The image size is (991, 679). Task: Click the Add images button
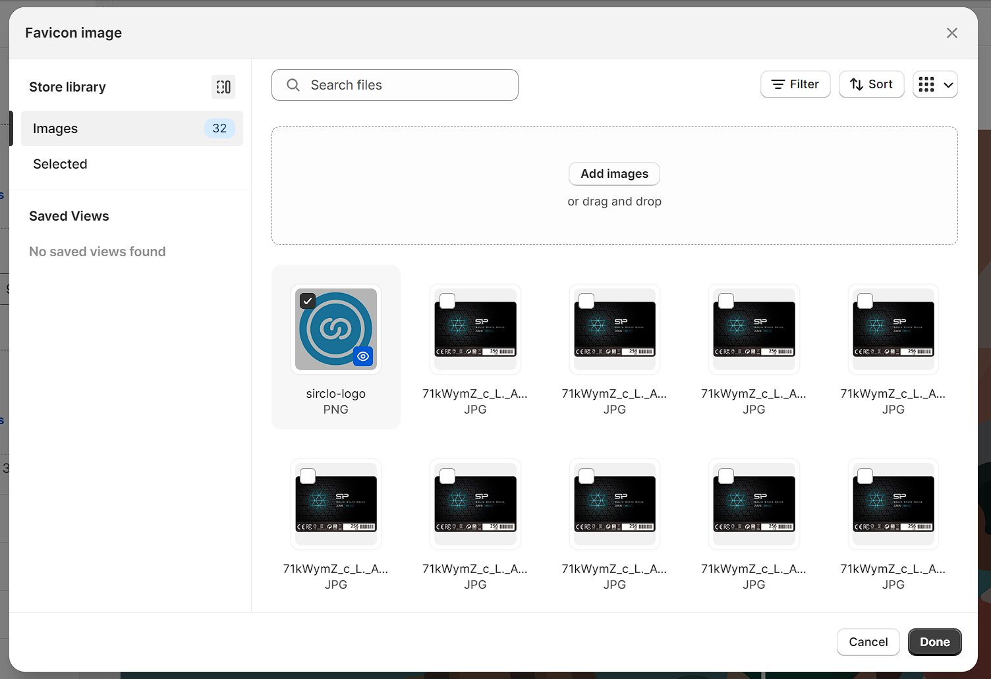(614, 174)
